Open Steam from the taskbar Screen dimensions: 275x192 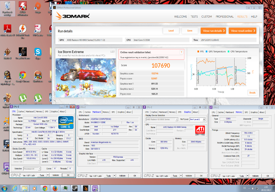[x=75, y=188]
